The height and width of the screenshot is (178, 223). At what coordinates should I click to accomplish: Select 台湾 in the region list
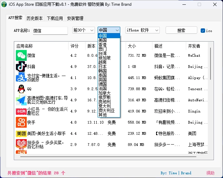(109, 53)
